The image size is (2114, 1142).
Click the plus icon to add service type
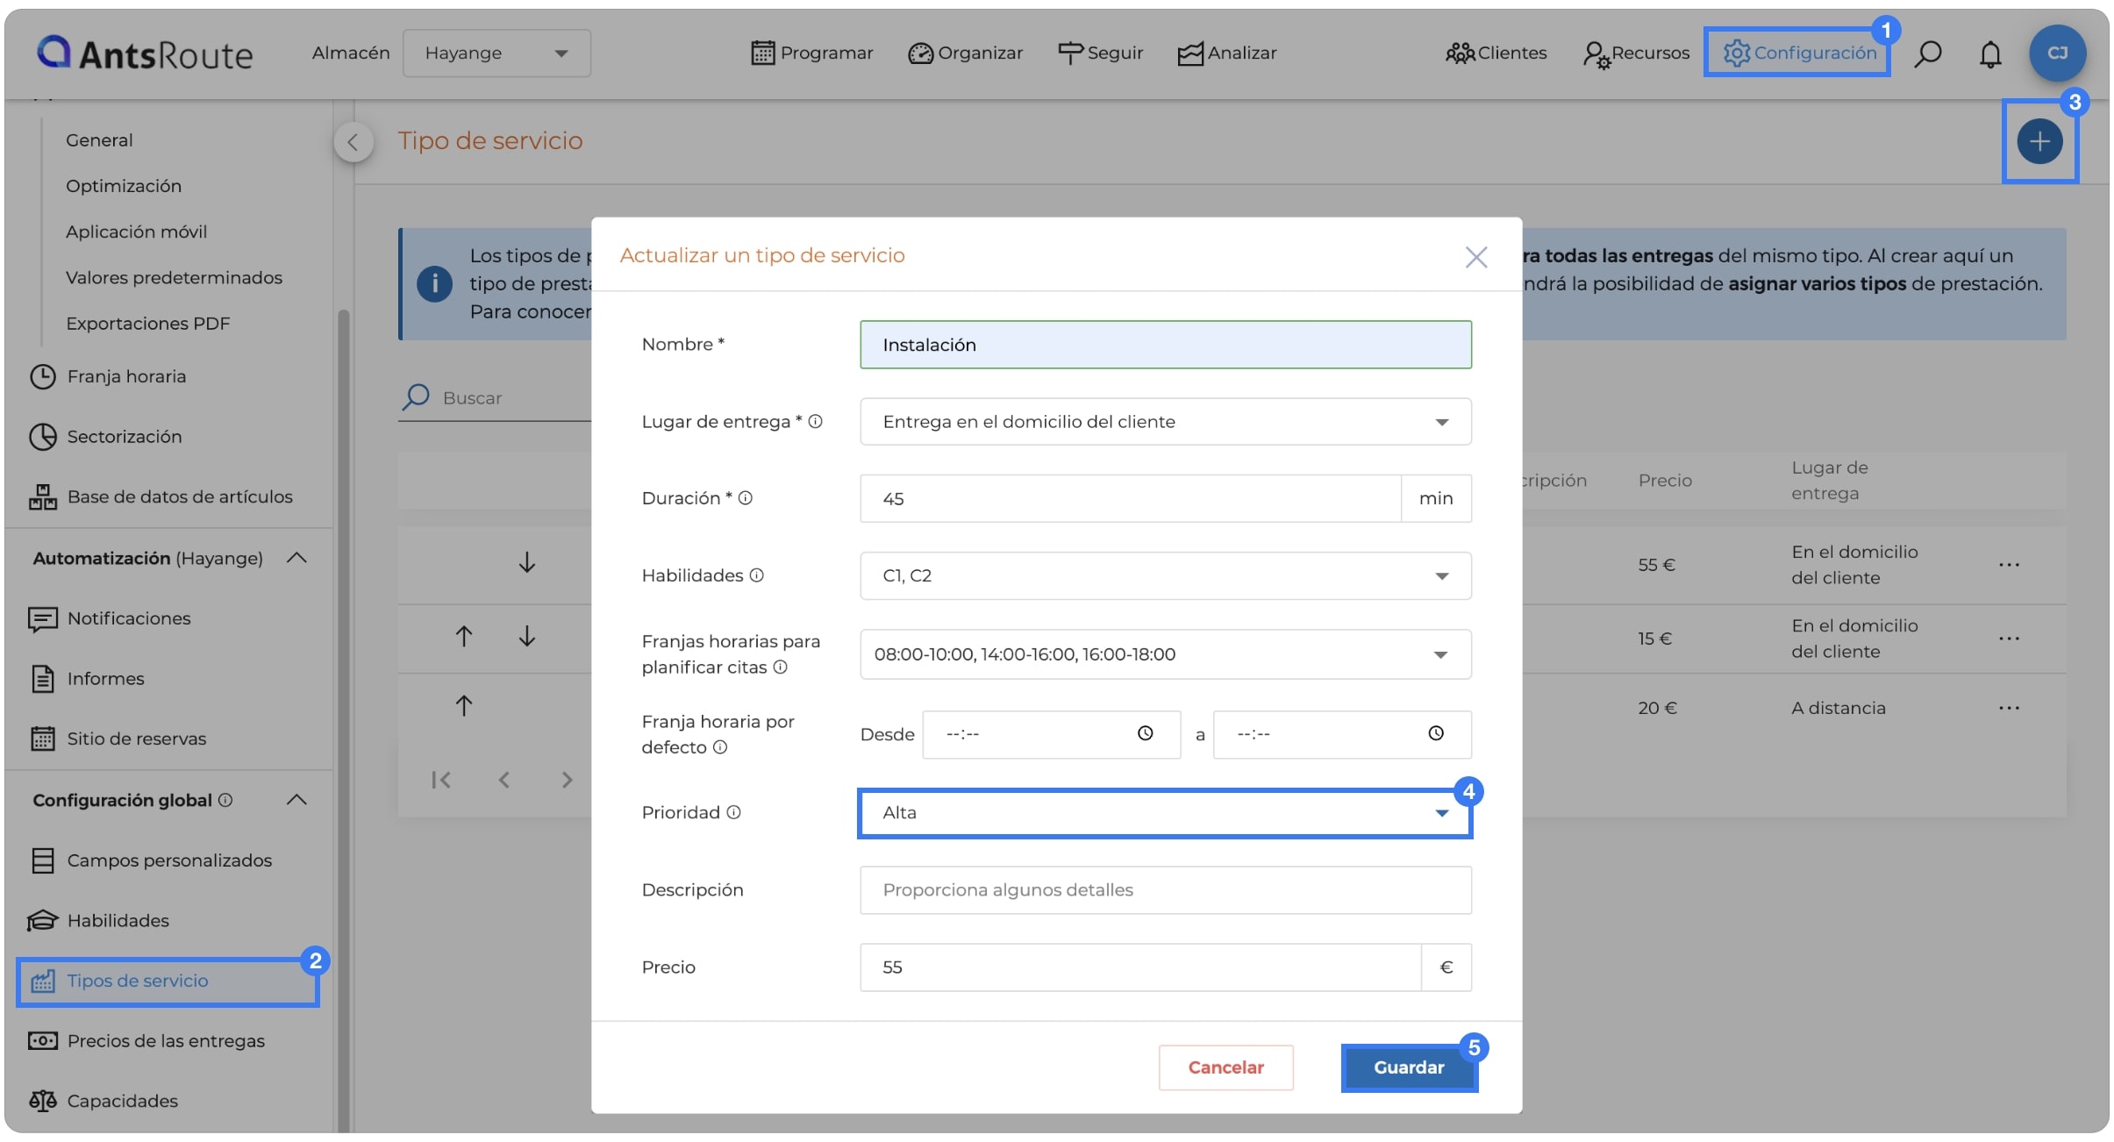tap(2039, 141)
